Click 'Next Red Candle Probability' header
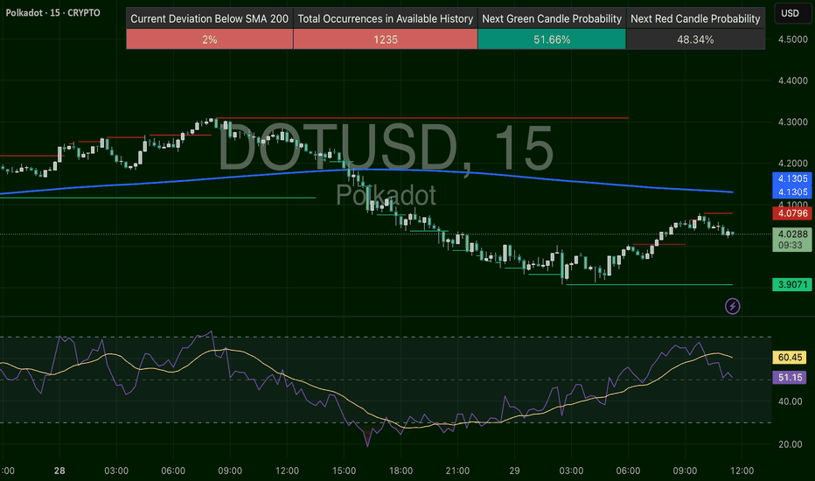The height and width of the screenshot is (481, 815). [x=695, y=18]
